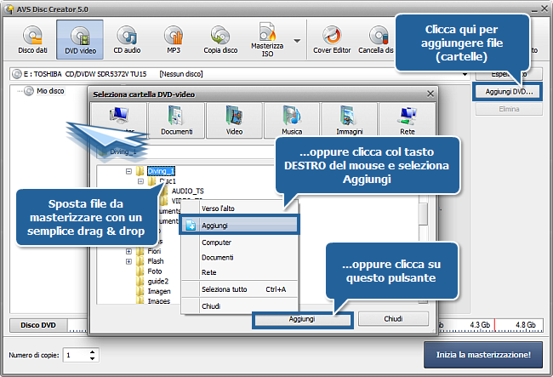
Task: Expand the Flash folder in the tree
Action: click(129, 261)
